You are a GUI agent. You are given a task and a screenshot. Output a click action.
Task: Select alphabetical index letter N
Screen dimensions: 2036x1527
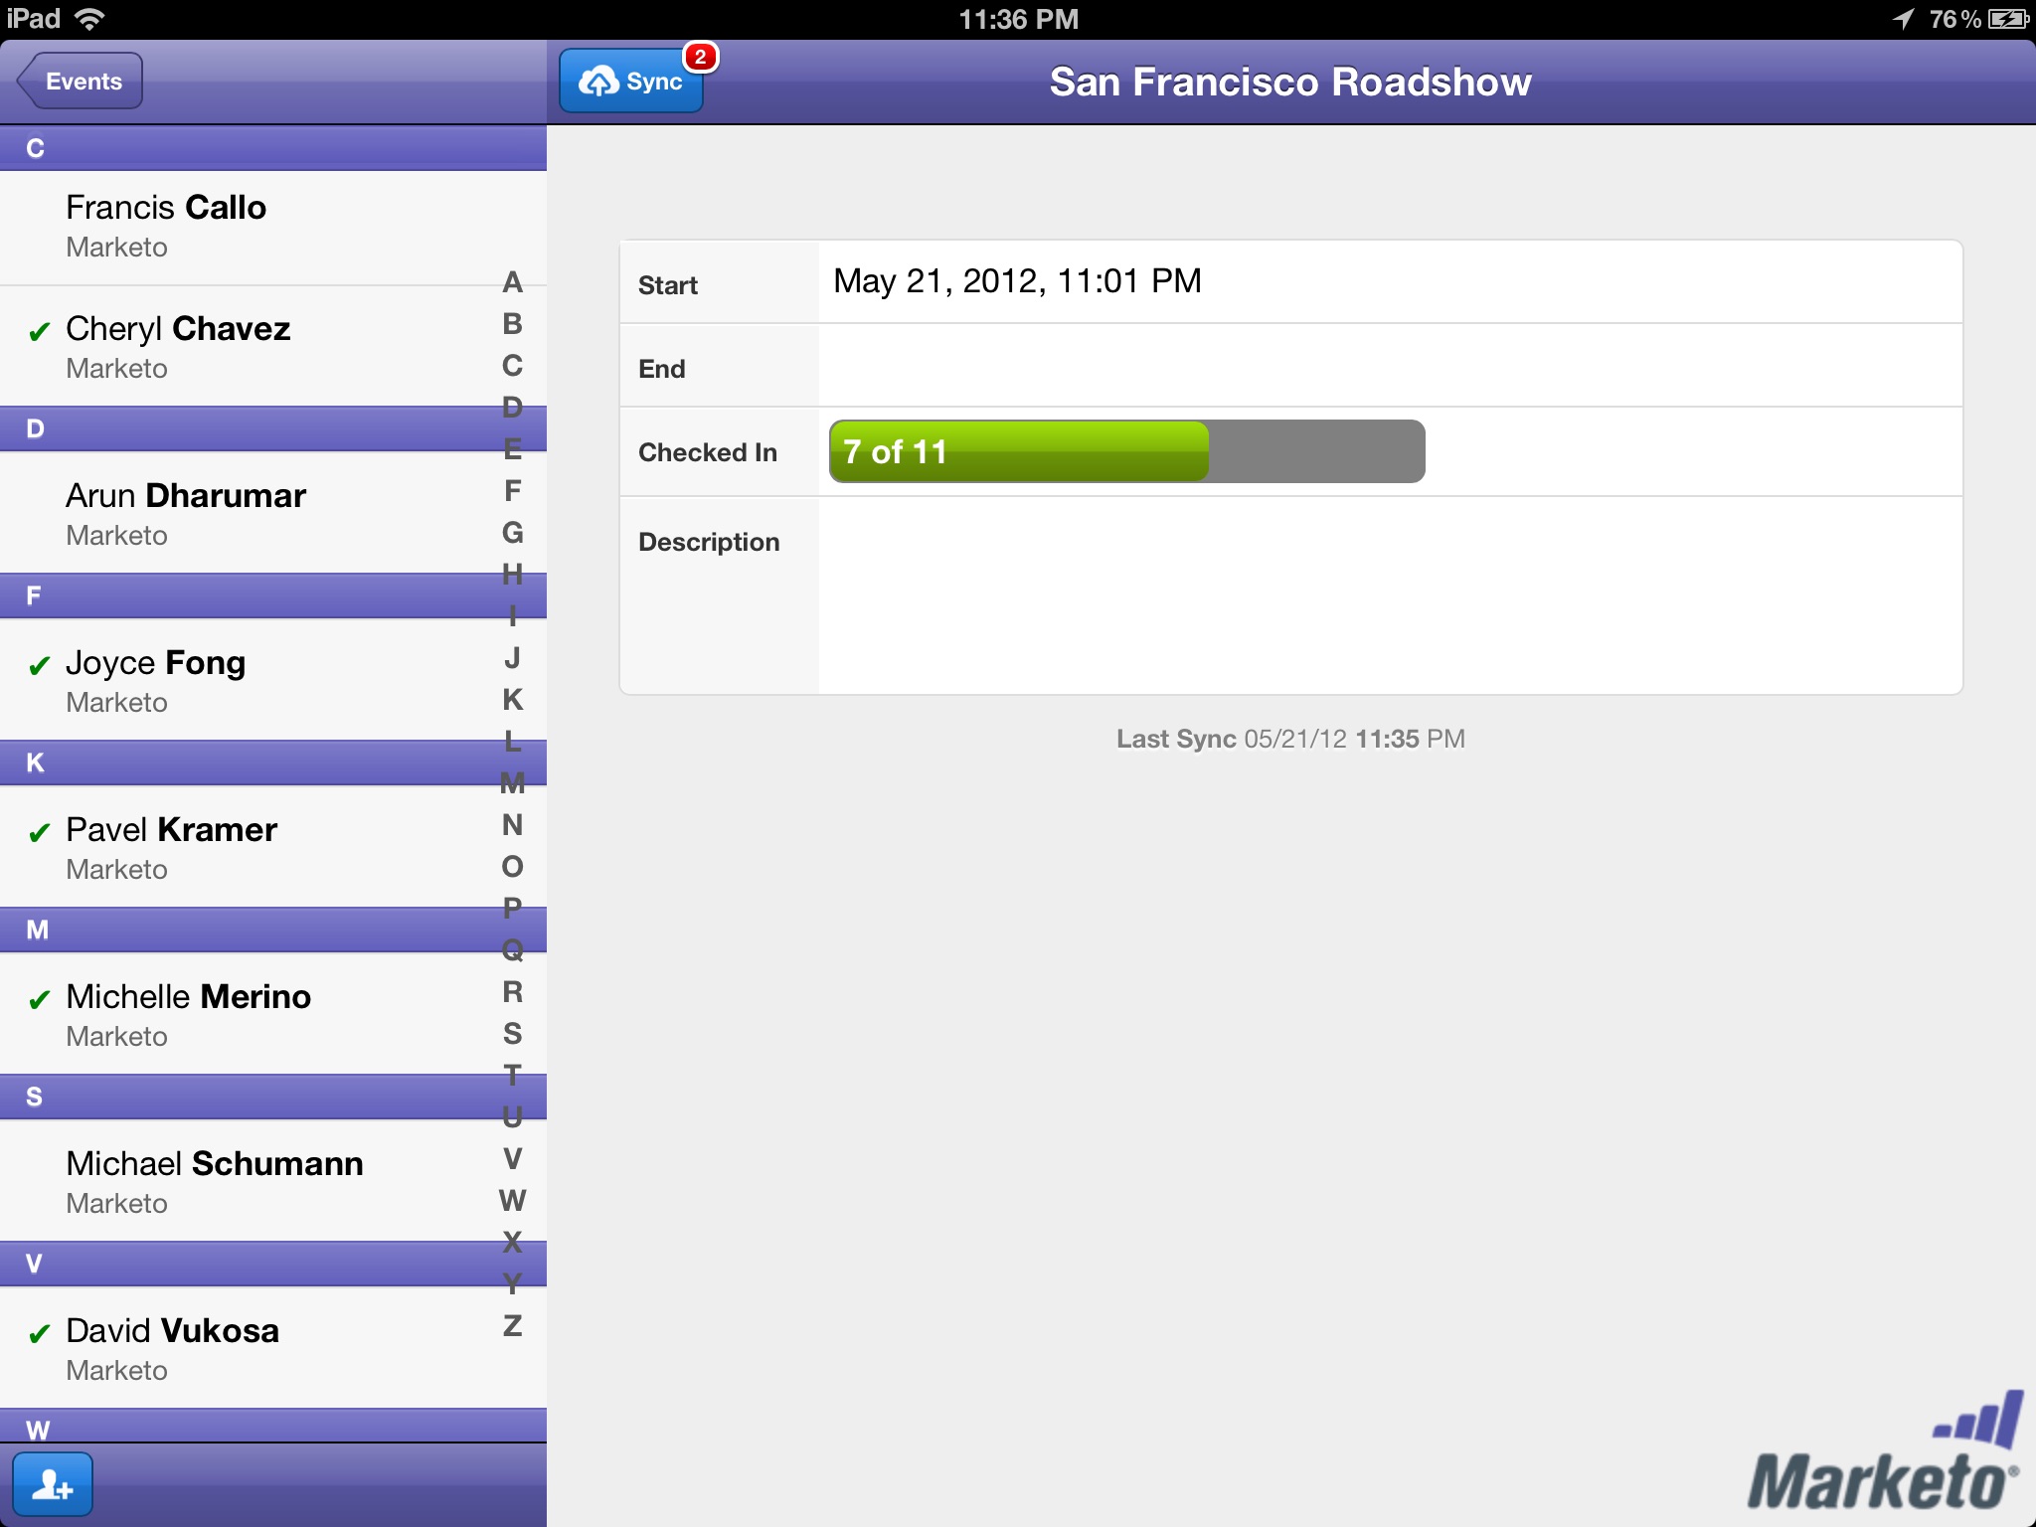524,823
